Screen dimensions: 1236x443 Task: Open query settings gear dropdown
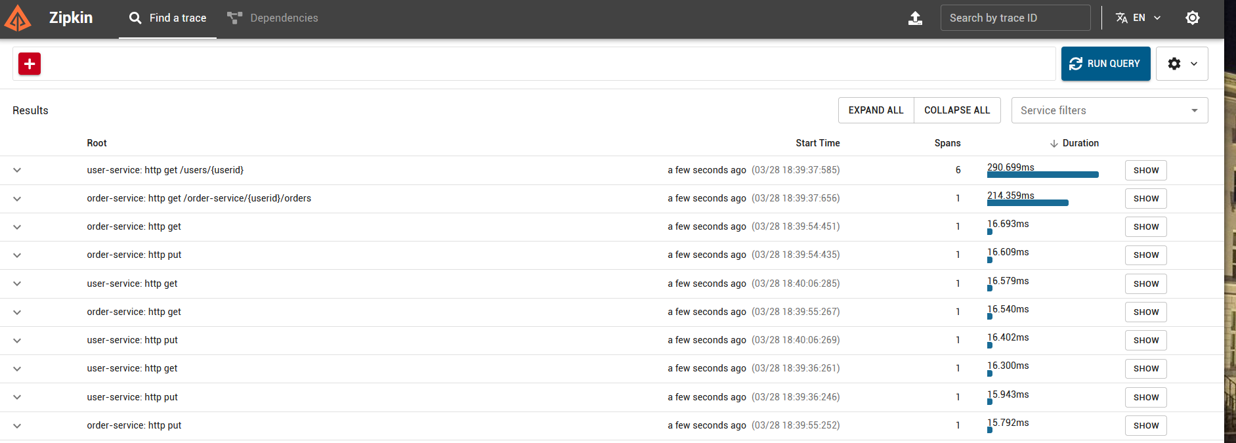1182,64
